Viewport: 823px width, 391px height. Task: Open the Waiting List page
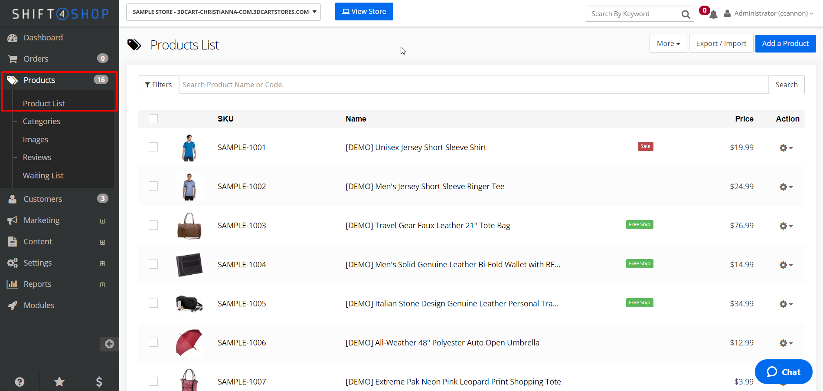43,175
